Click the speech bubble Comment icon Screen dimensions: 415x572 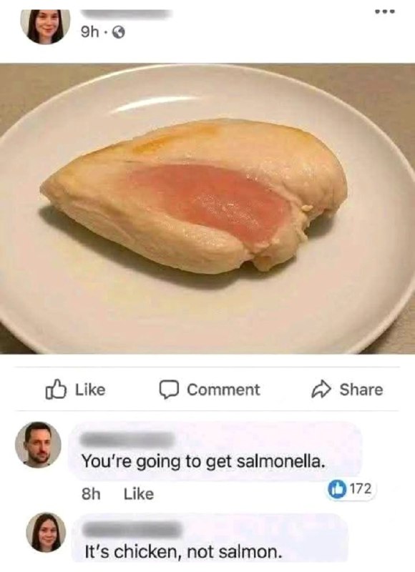click(x=169, y=390)
